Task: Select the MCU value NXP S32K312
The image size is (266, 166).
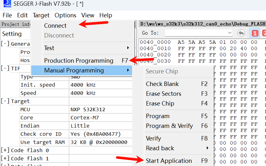Action: pyautogui.click(x=101, y=109)
